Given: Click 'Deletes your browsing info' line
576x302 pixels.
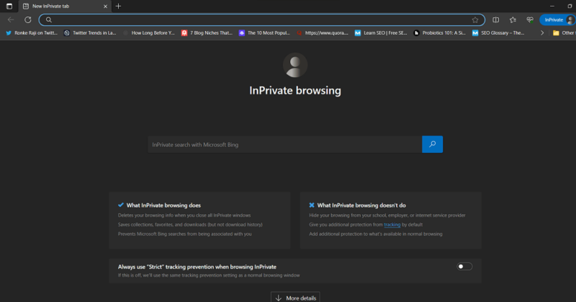Looking at the screenshot, I should 184,216.
